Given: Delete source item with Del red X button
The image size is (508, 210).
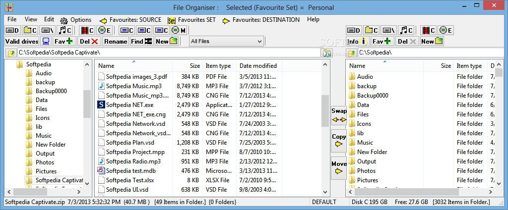Looking at the screenshot, I should [89, 41].
